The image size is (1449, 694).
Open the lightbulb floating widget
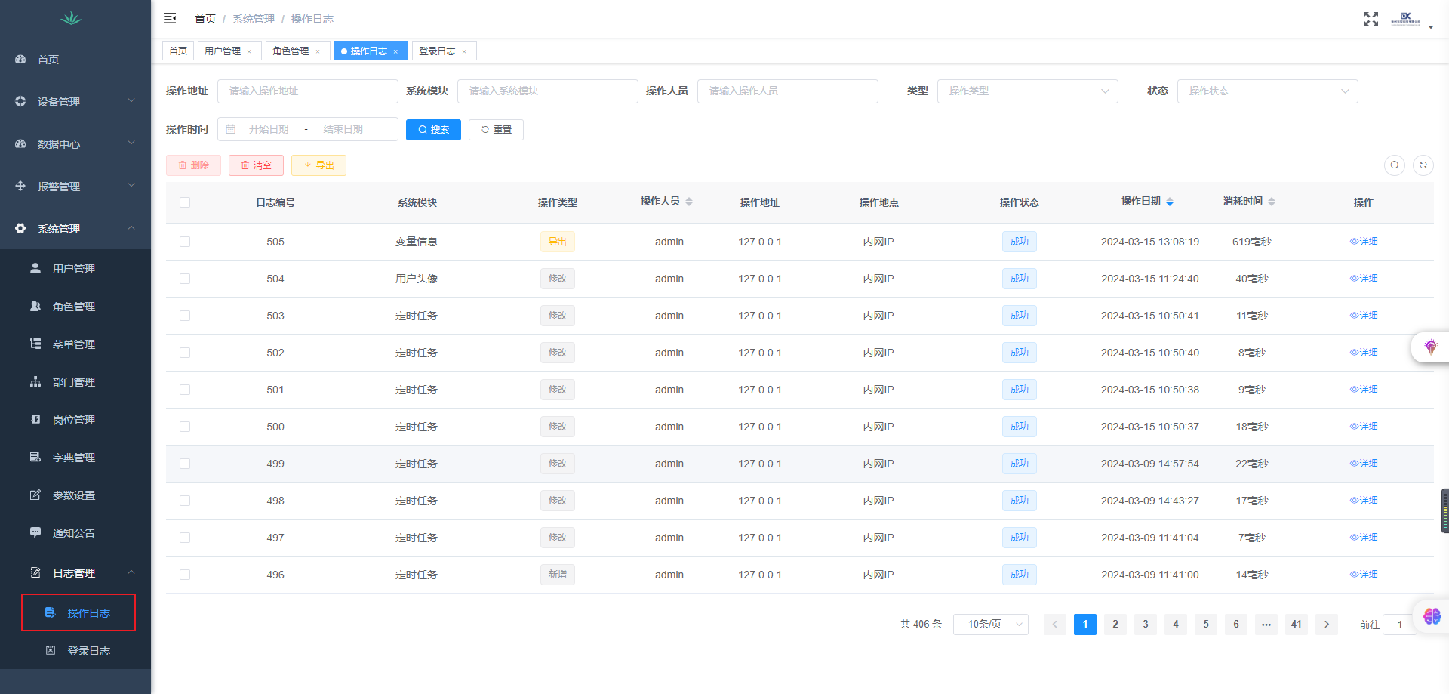pyautogui.click(x=1430, y=347)
